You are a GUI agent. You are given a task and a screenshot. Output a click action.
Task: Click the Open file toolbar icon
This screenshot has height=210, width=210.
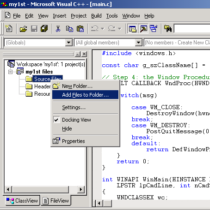pyautogui.click(x=23, y=29)
